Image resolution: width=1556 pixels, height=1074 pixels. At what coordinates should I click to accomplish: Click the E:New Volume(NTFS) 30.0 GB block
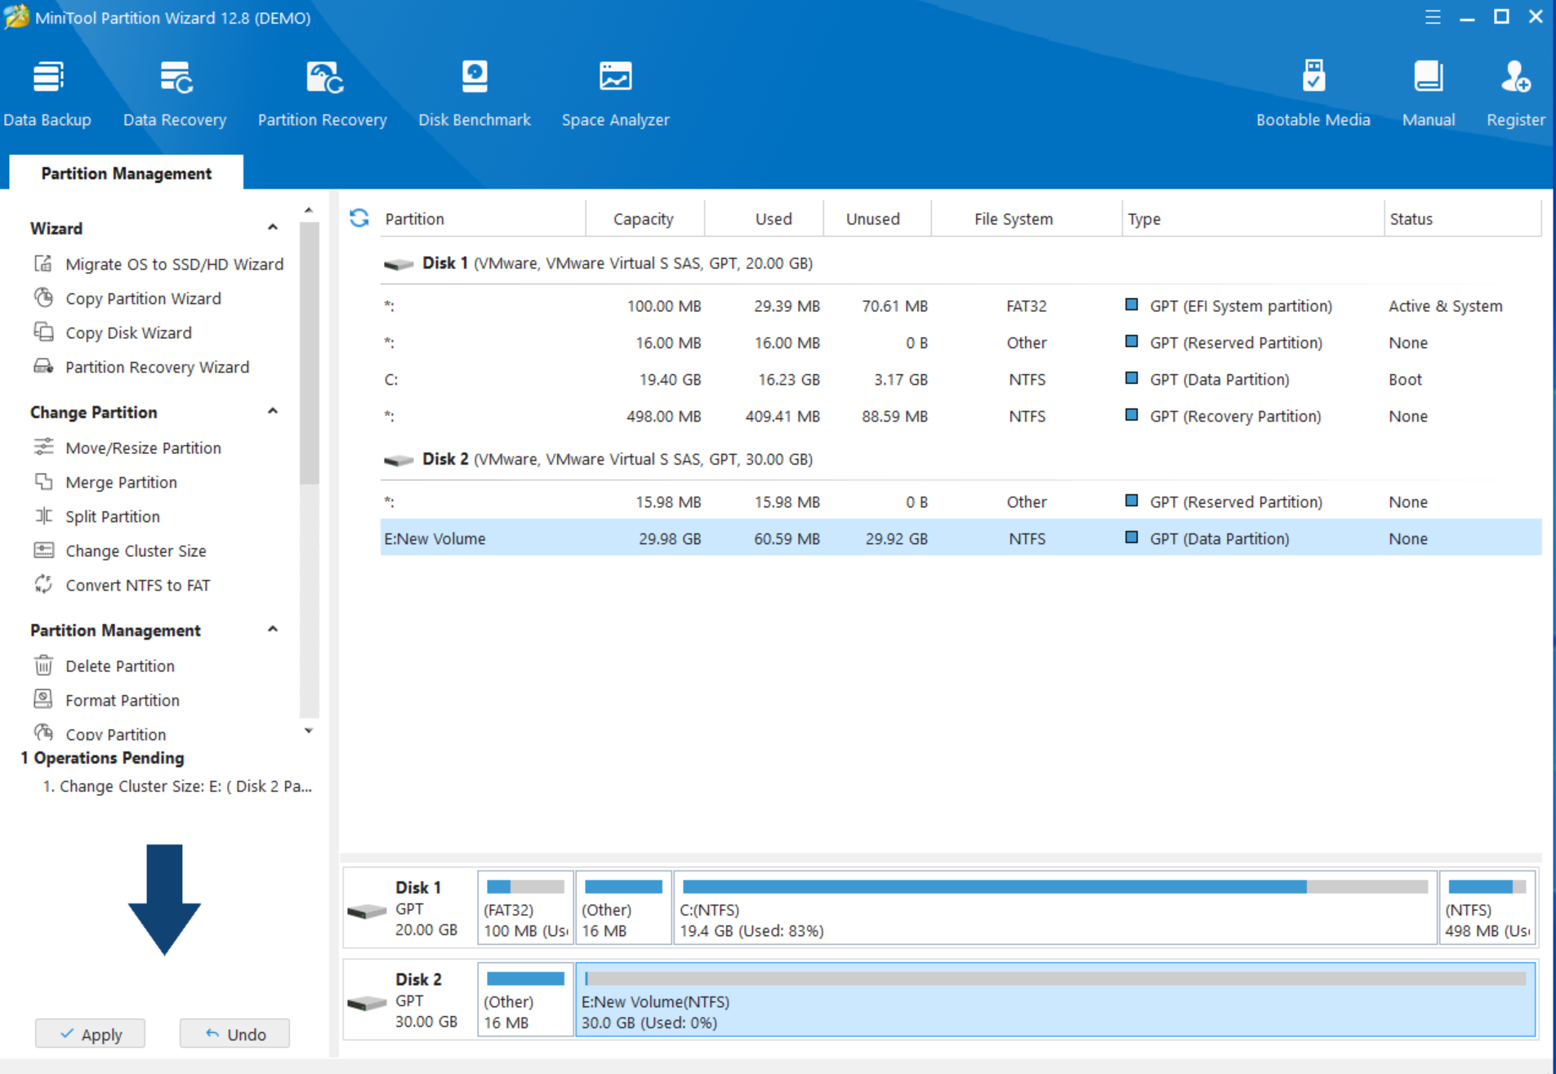point(1055,999)
